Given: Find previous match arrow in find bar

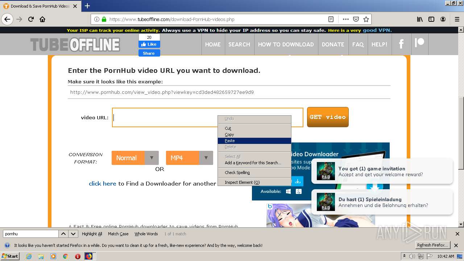Looking at the screenshot, I should tap(63, 234).
